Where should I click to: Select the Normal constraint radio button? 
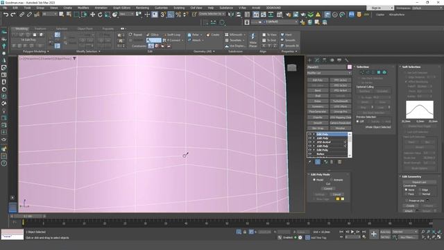tap(420, 194)
